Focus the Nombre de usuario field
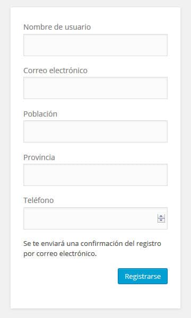 coord(95,45)
